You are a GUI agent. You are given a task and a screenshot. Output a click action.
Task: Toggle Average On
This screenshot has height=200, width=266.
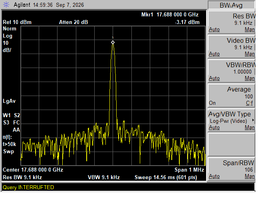[212, 103]
